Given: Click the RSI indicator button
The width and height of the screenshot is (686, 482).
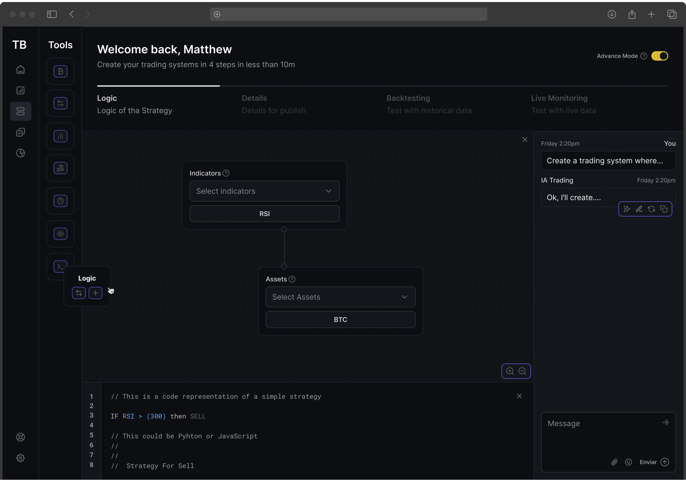Looking at the screenshot, I should pyautogui.click(x=264, y=214).
